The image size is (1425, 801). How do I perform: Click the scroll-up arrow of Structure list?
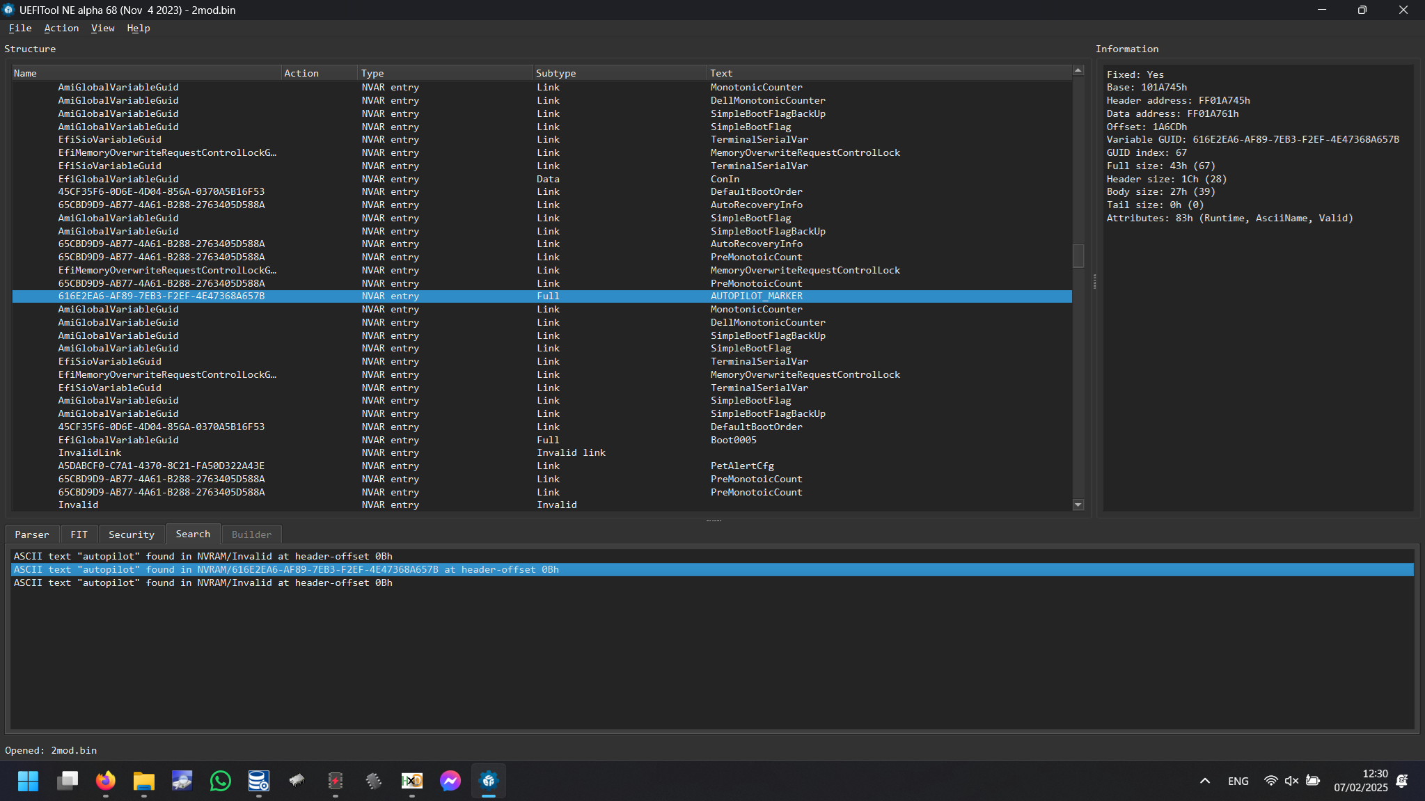1078,71
